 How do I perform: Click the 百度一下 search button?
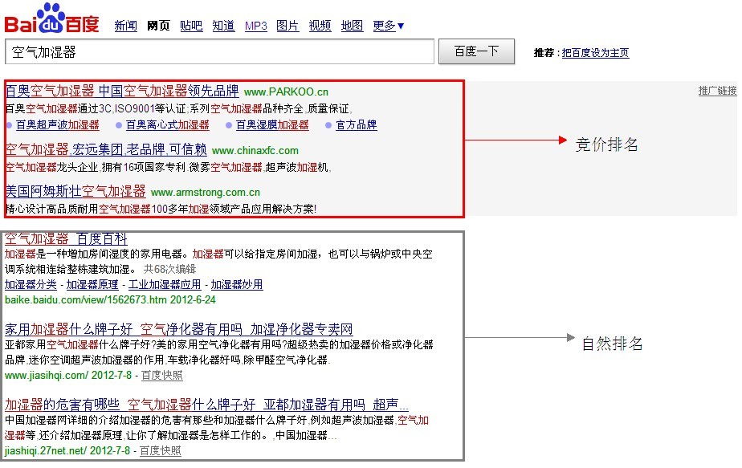click(x=476, y=51)
